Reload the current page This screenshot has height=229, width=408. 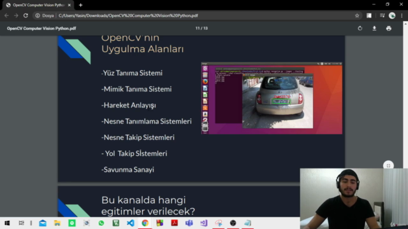click(x=25, y=15)
